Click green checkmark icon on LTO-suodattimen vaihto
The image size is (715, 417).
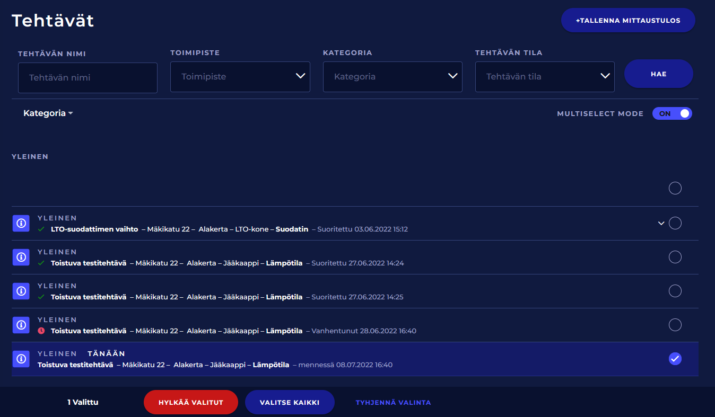(41, 229)
